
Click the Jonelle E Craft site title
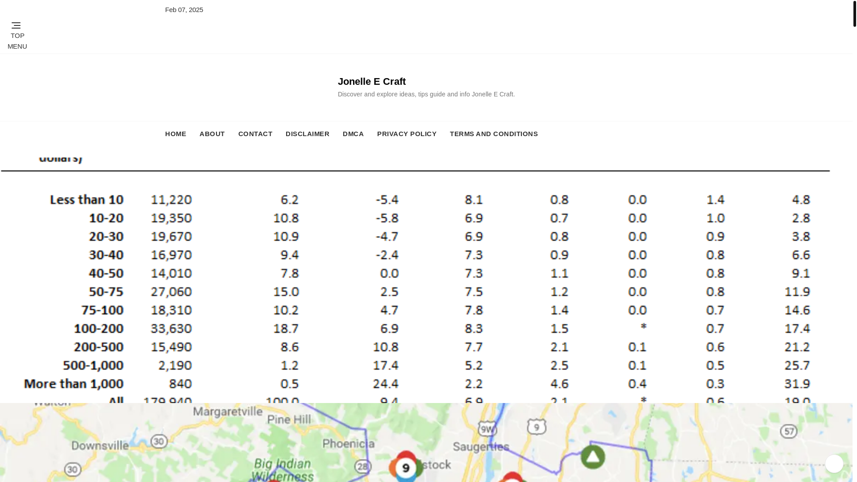[372, 81]
